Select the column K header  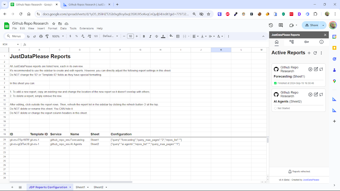click(221, 50)
